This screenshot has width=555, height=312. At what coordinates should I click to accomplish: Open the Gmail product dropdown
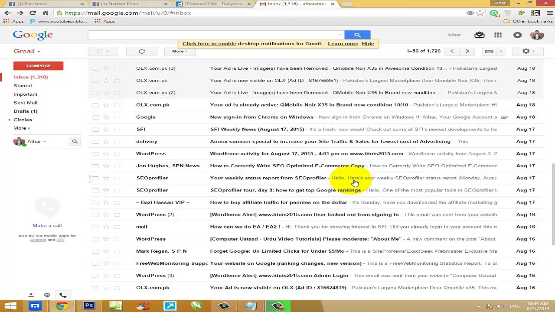point(27,51)
